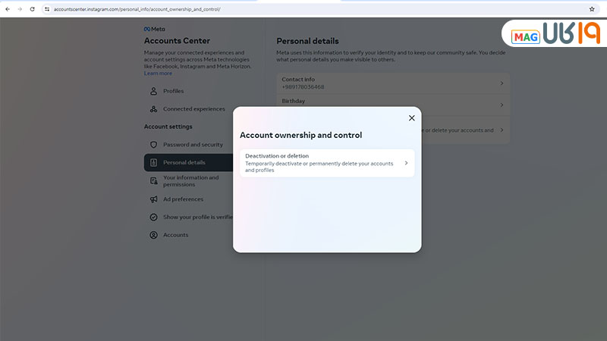This screenshot has height=341, width=607.
Task: Click the Meta logo
Action: [154, 29]
